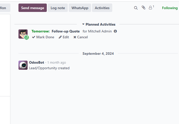Viewport: 179px width, 124px height.
Task: Cancel the planned Follow-up Quote activity
Action: tap(80, 37)
